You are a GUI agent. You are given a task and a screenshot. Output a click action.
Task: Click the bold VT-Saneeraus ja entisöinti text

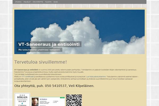pyautogui.click(x=26, y=70)
